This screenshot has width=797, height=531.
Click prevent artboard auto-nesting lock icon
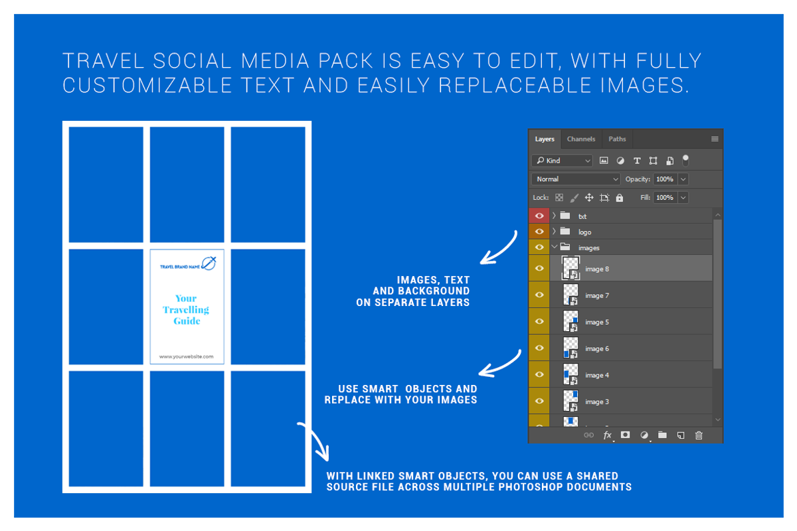tap(604, 198)
